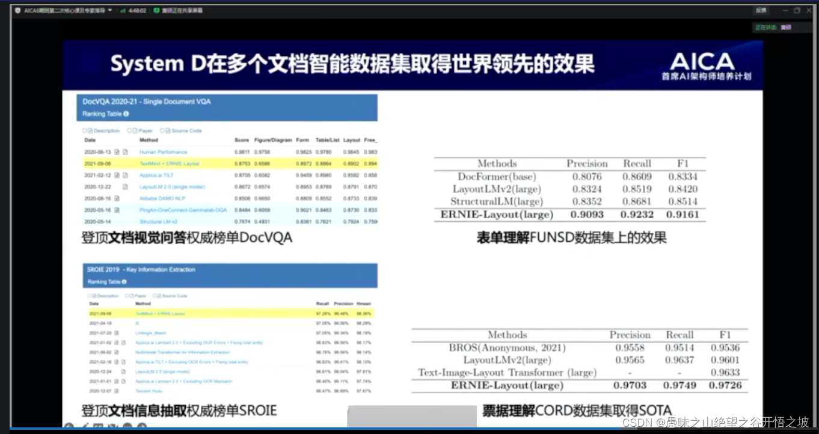Image resolution: width=819 pixels, height=434 pixels.
Task: Tick the DocVQA Source Code checkbox
Action: pyautogui.click(x=162, y=130)
